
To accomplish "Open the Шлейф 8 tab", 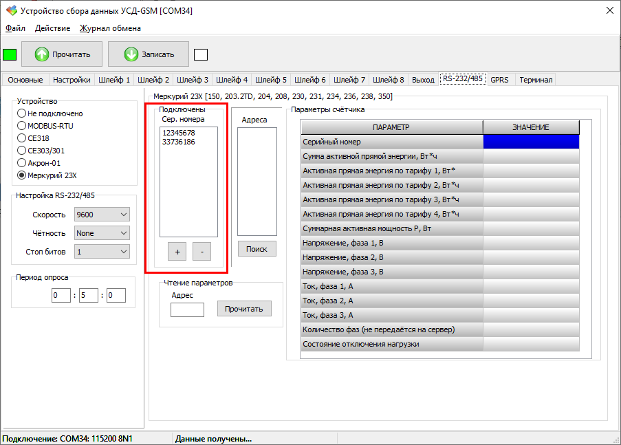I will tap(389, 80).
